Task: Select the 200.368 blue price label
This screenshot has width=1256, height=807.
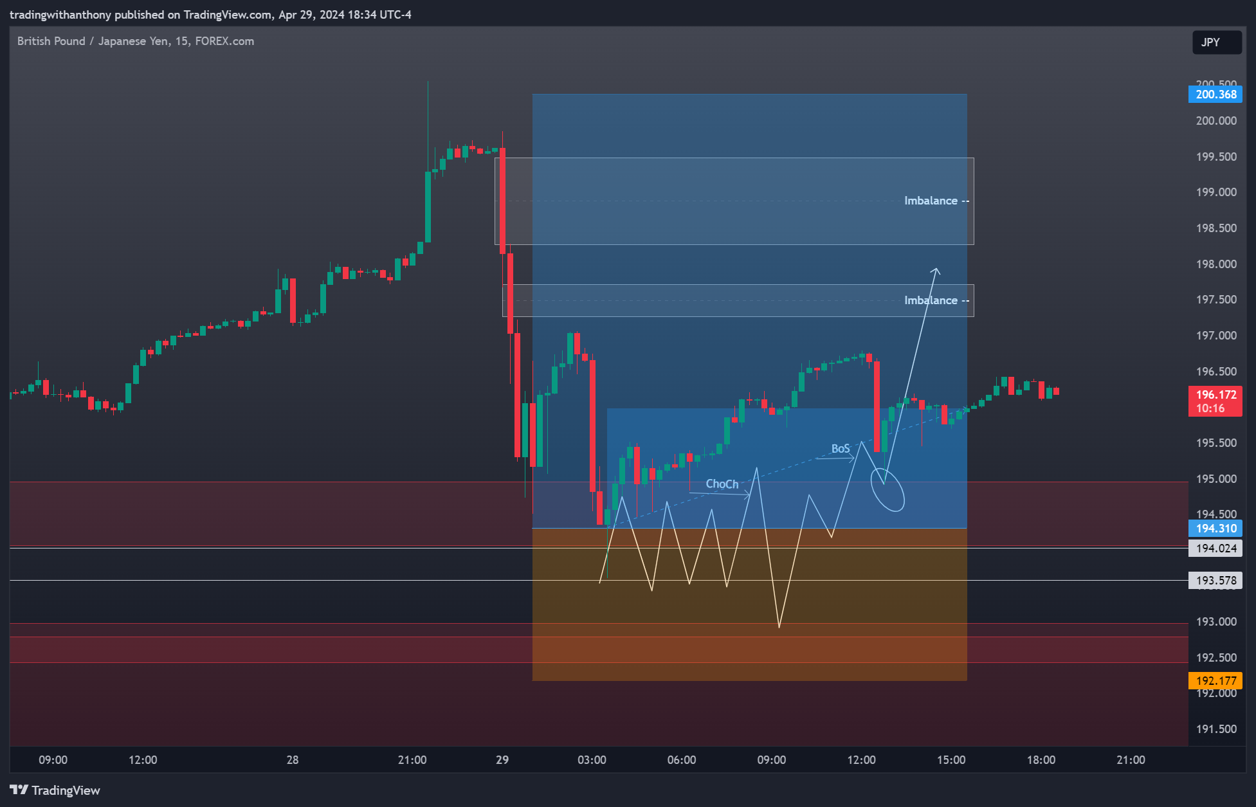Action: (x=1215, y=95)
